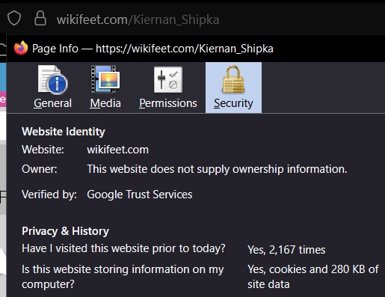
Task: Click the wikifeet.com URL in address bar
Action: click(x=138, y=19)
